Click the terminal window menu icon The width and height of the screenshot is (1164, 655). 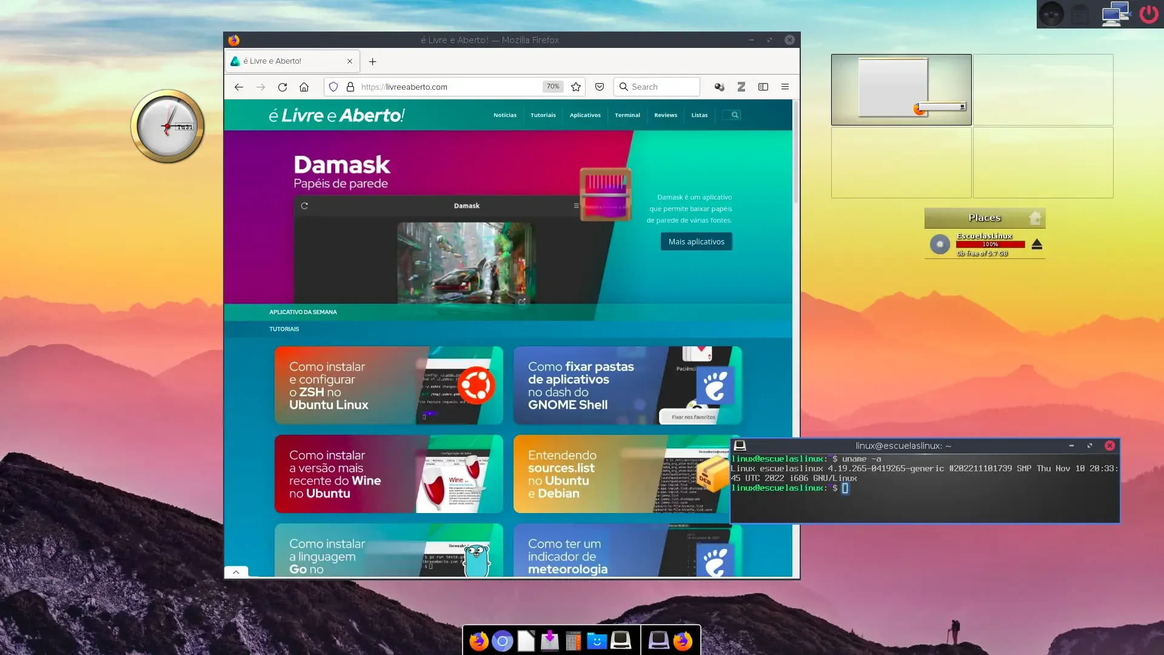click(x=740, y=446)
